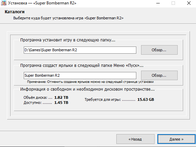Click the installer icon in the title bar
196x147 pixels.
(4, 3)
